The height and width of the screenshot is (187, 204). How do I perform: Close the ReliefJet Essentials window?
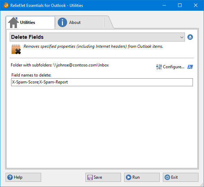(x=196, y=5)
